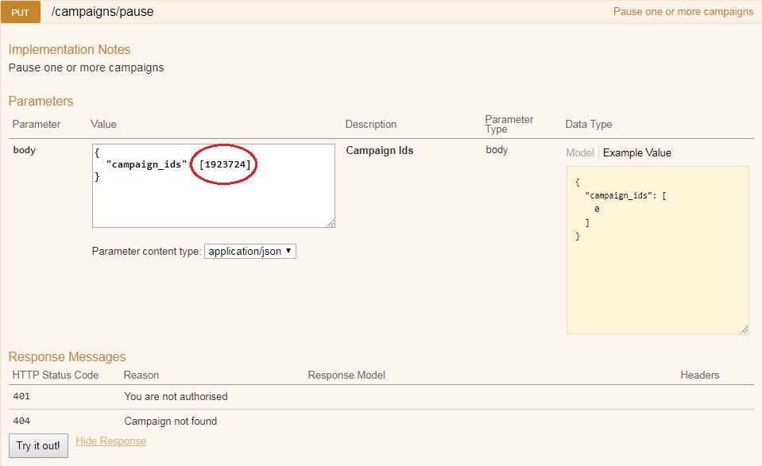Click the Data Type column header
762x466 pixels.
pyautogui.click(x=588, y=124)
